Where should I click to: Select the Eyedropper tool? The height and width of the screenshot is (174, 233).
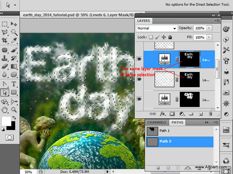coord(14,40)
